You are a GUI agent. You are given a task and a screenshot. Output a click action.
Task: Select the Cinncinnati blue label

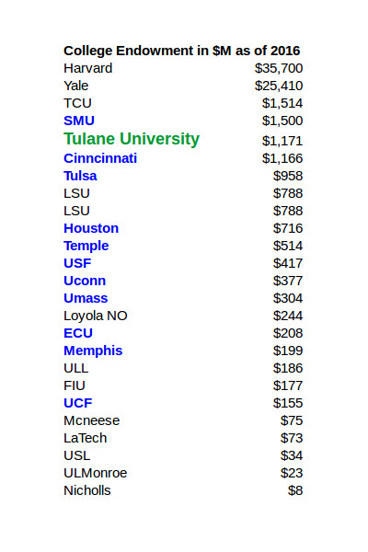[x=100, y=158]
